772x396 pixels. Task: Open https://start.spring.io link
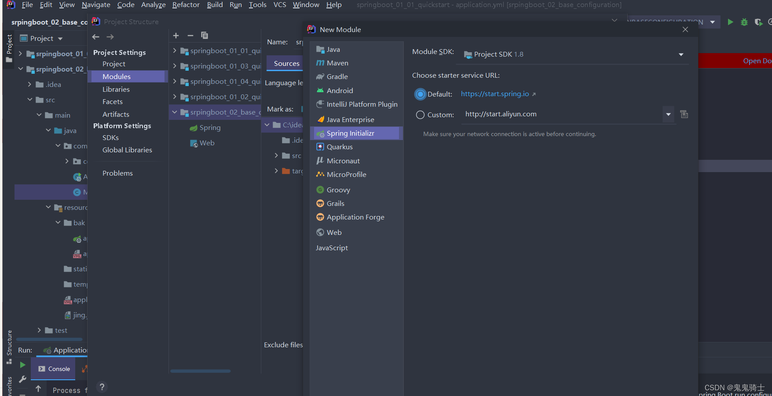[x=495, y=94]
